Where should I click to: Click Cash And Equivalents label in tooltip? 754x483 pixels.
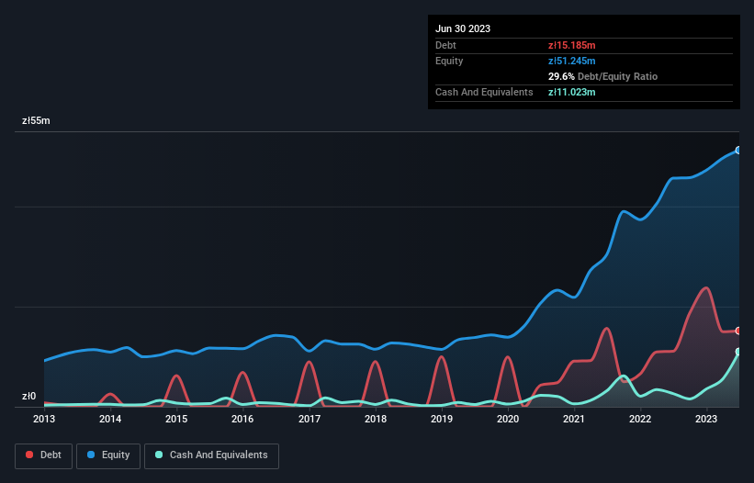484,92
